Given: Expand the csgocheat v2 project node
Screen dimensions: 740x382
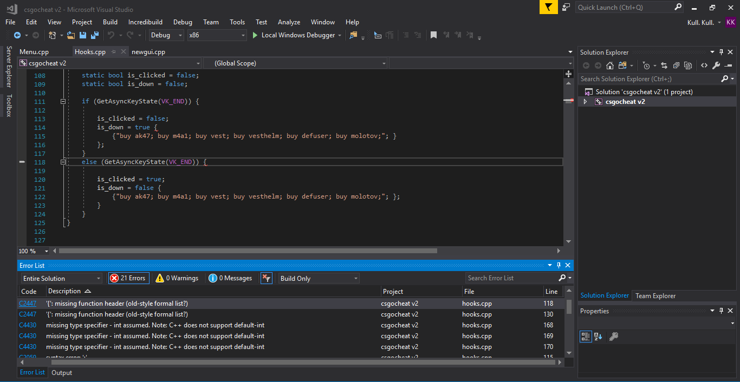Looking at the screenshot, I should coord(585,102).
